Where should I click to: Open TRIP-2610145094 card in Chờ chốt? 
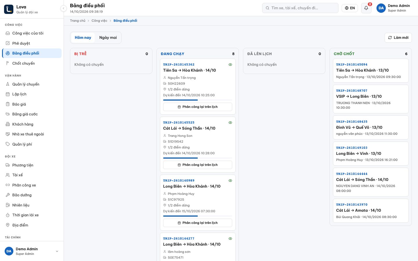(x=371, y=70)
